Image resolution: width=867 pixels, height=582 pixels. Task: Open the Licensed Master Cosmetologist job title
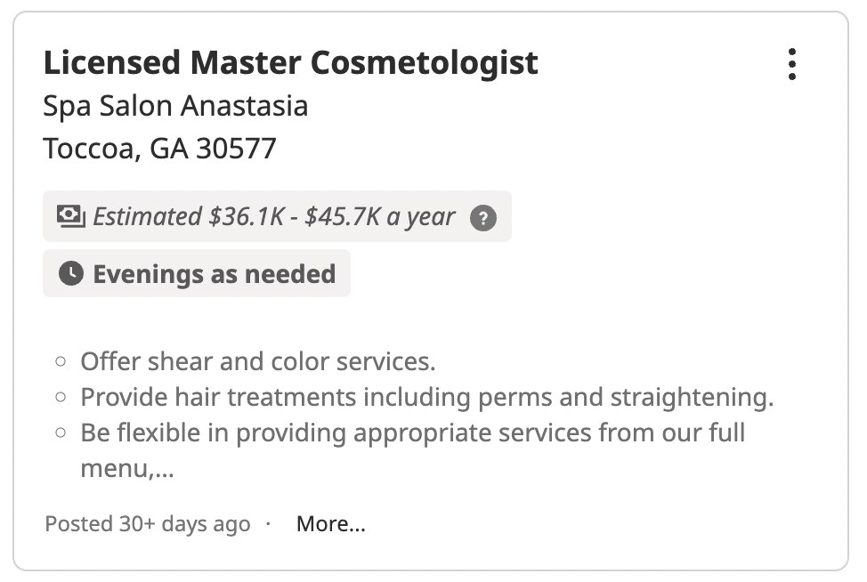point(290,62)
